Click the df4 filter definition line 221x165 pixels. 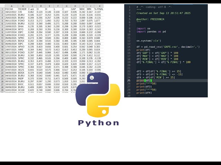(x=156, y=77)
